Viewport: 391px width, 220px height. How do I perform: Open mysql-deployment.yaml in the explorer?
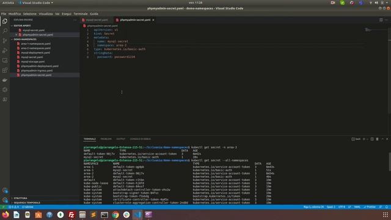pos(35,53)
